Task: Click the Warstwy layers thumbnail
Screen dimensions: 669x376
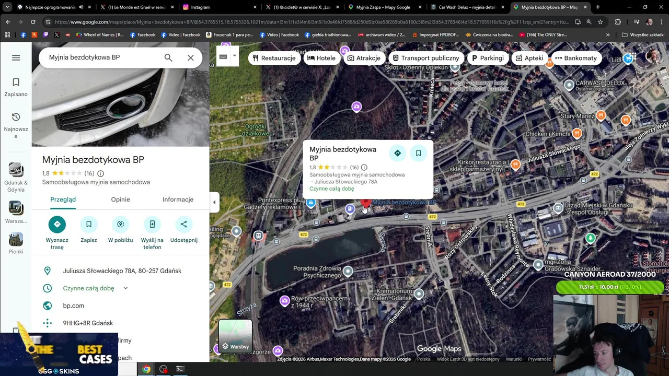Action: [235, 337]
